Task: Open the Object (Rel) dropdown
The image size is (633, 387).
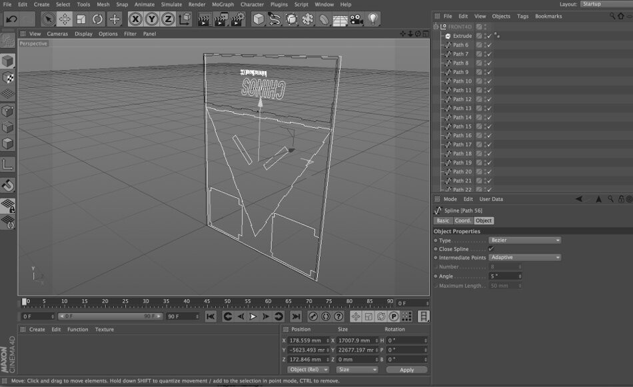Action: coord(309,370)
